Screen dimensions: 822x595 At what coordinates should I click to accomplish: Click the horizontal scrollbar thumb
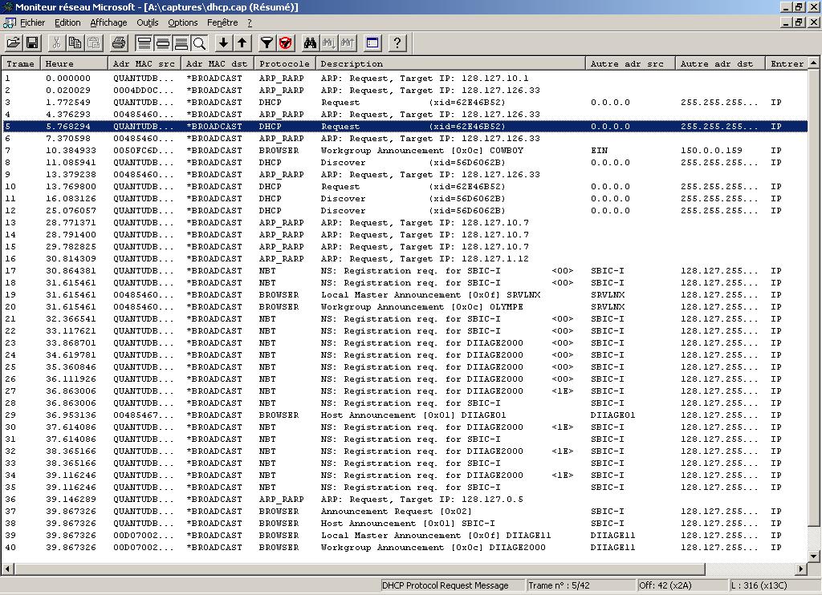359,569
